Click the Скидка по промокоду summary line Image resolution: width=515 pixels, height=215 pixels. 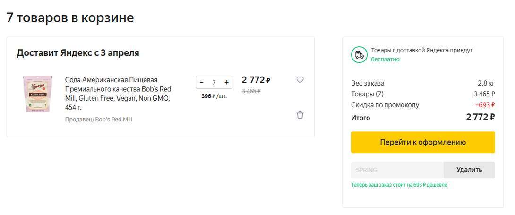coord(385,105)
